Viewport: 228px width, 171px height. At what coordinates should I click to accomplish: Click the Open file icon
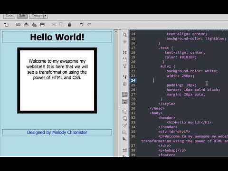click(x=18, y=25)
